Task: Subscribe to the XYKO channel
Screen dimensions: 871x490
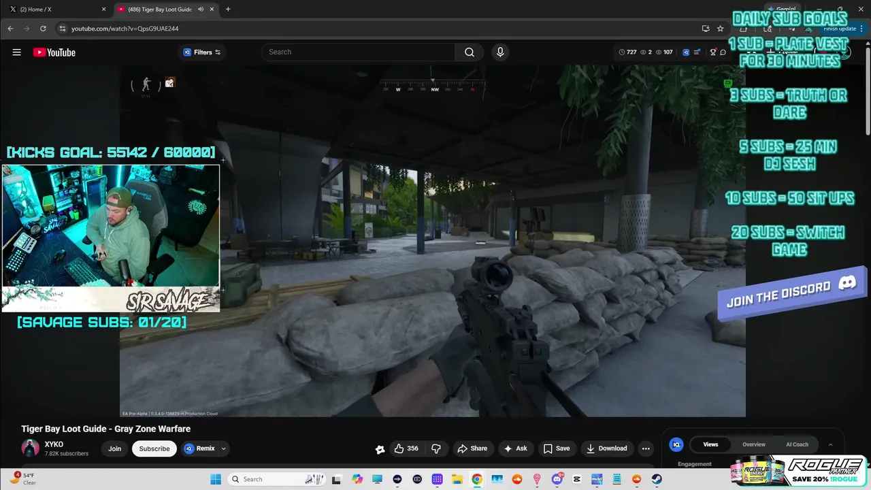Action: click(x=154, y=448)
